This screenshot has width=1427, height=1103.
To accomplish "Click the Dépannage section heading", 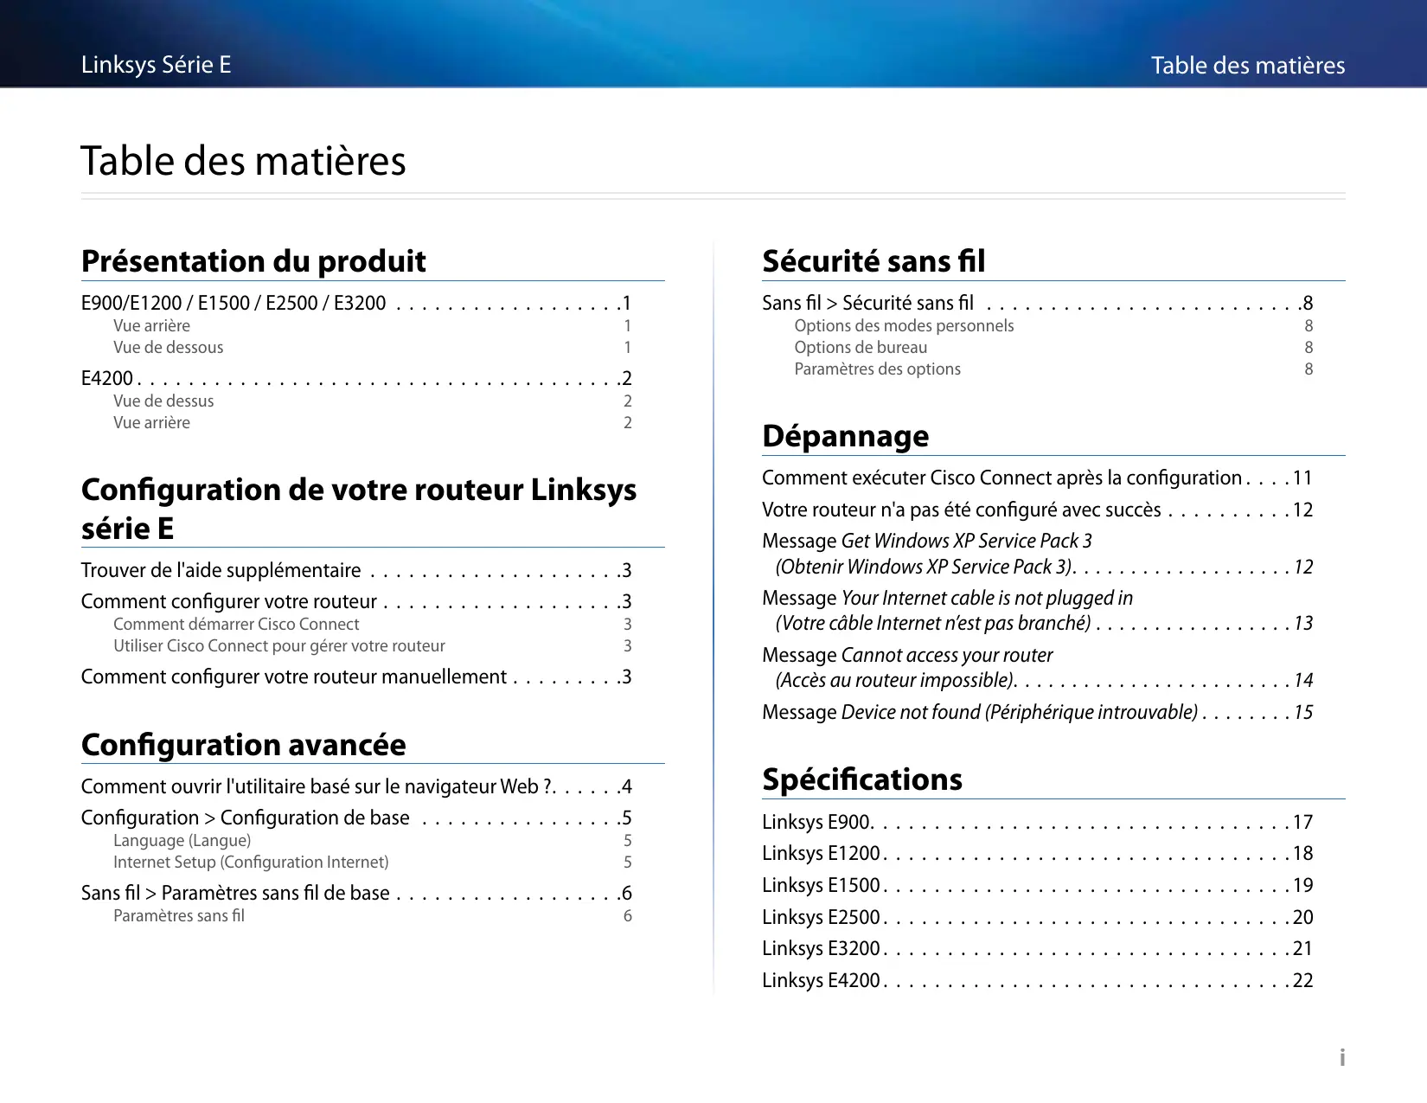I will [845, 436].
